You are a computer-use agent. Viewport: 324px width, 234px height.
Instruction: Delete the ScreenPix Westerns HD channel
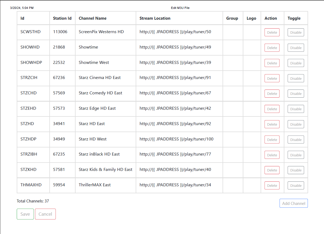pos(272,32)
